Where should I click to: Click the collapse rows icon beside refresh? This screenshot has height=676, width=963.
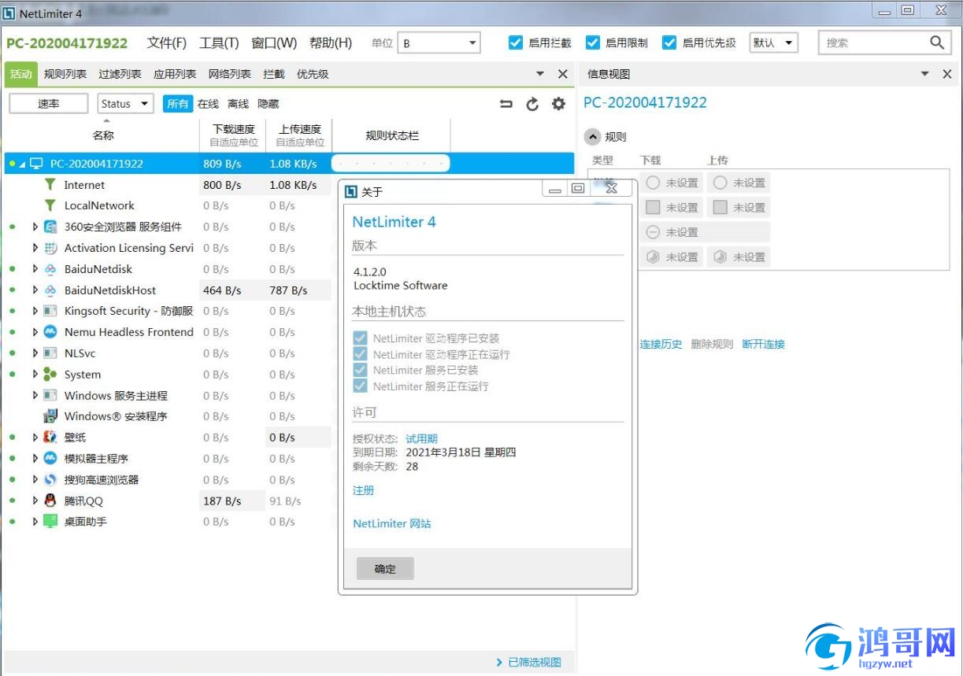point(506,104)
